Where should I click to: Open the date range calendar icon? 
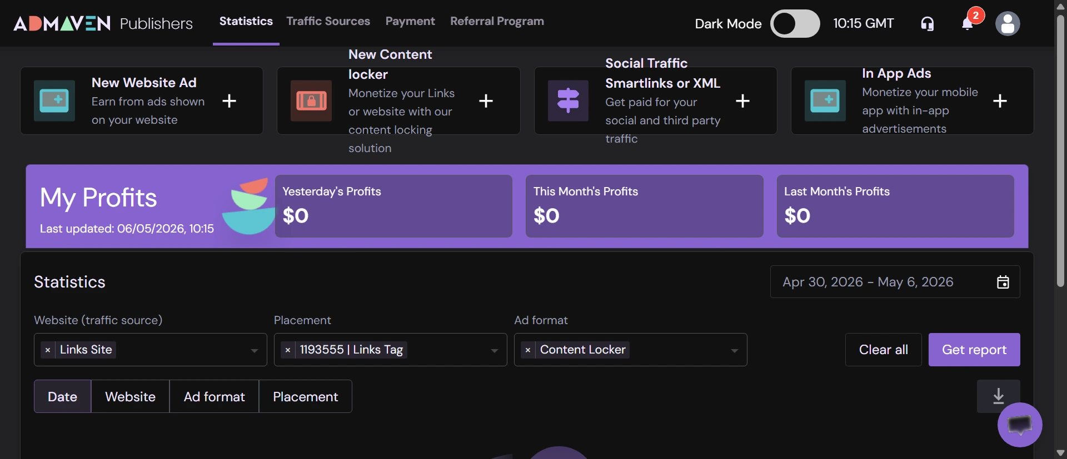(x=1003, y=282)
